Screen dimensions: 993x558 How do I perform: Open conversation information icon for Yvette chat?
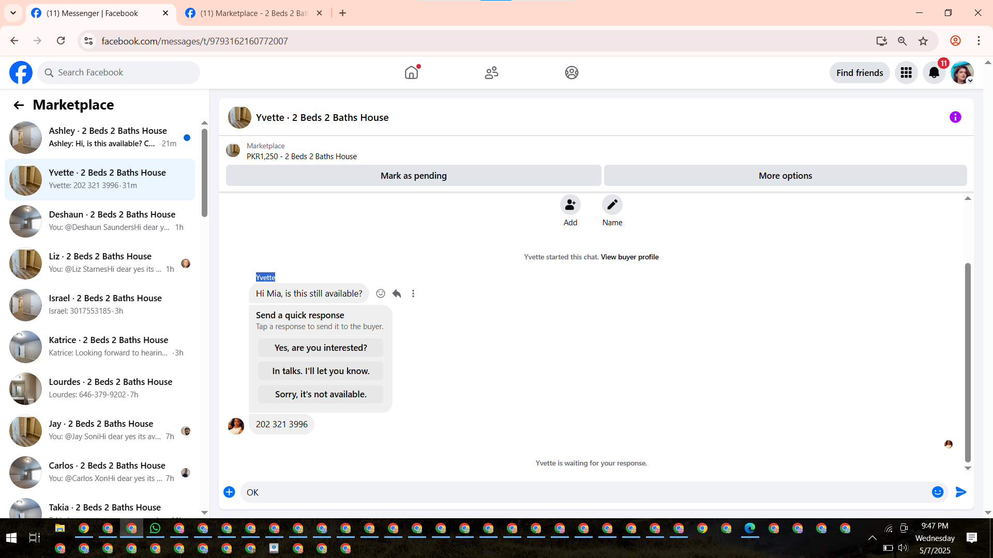pos(955,117)
